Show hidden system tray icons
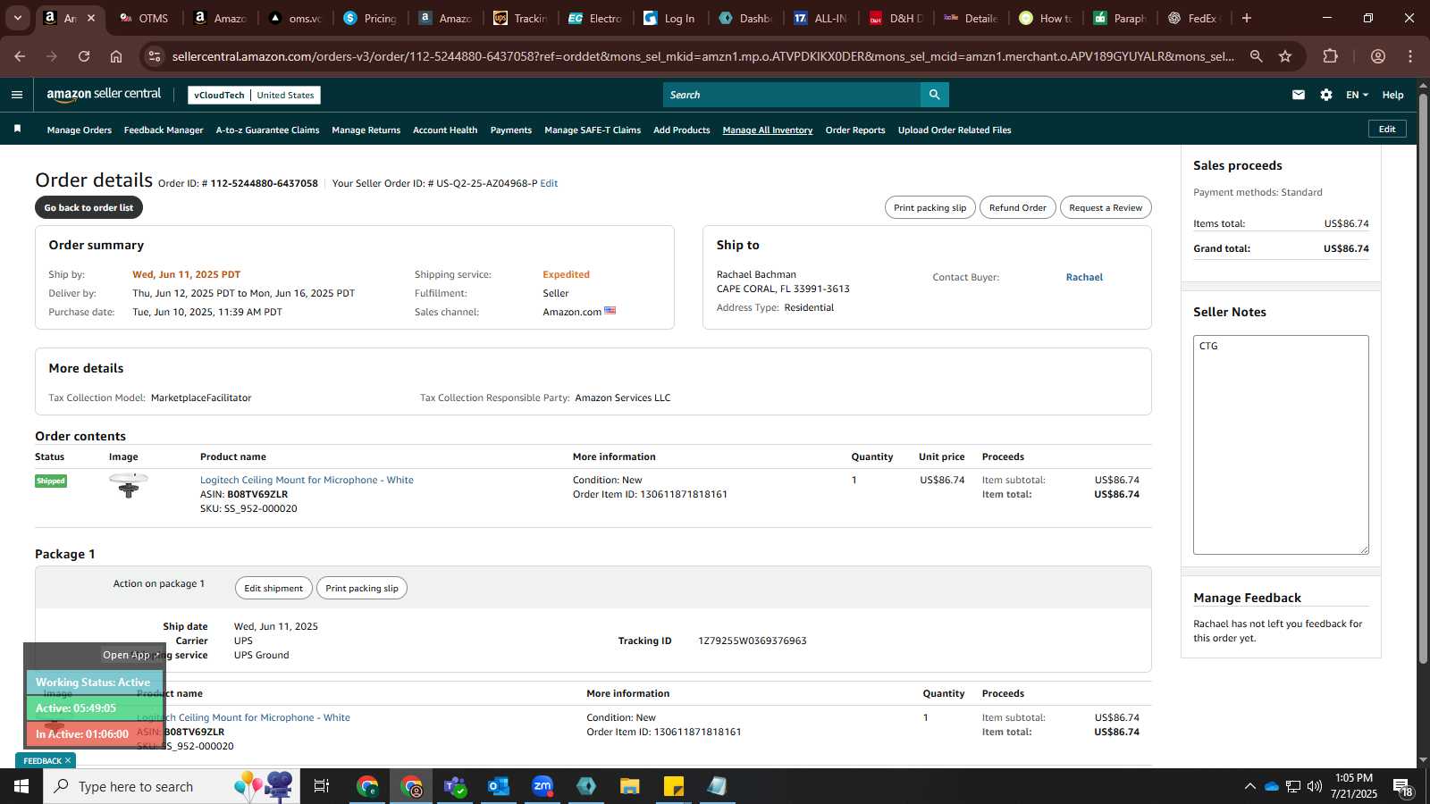The width and height of the screenshot is (1430, 804). (1249, 786)
